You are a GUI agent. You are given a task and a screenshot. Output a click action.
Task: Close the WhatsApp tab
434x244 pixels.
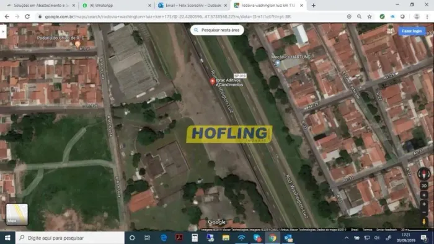(149, 5)
